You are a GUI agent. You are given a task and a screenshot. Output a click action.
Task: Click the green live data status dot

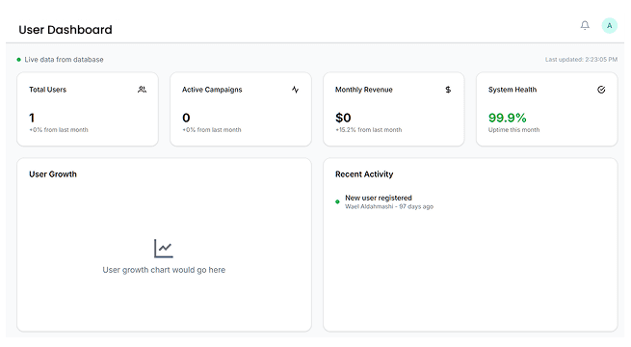(x=18, y=60)
